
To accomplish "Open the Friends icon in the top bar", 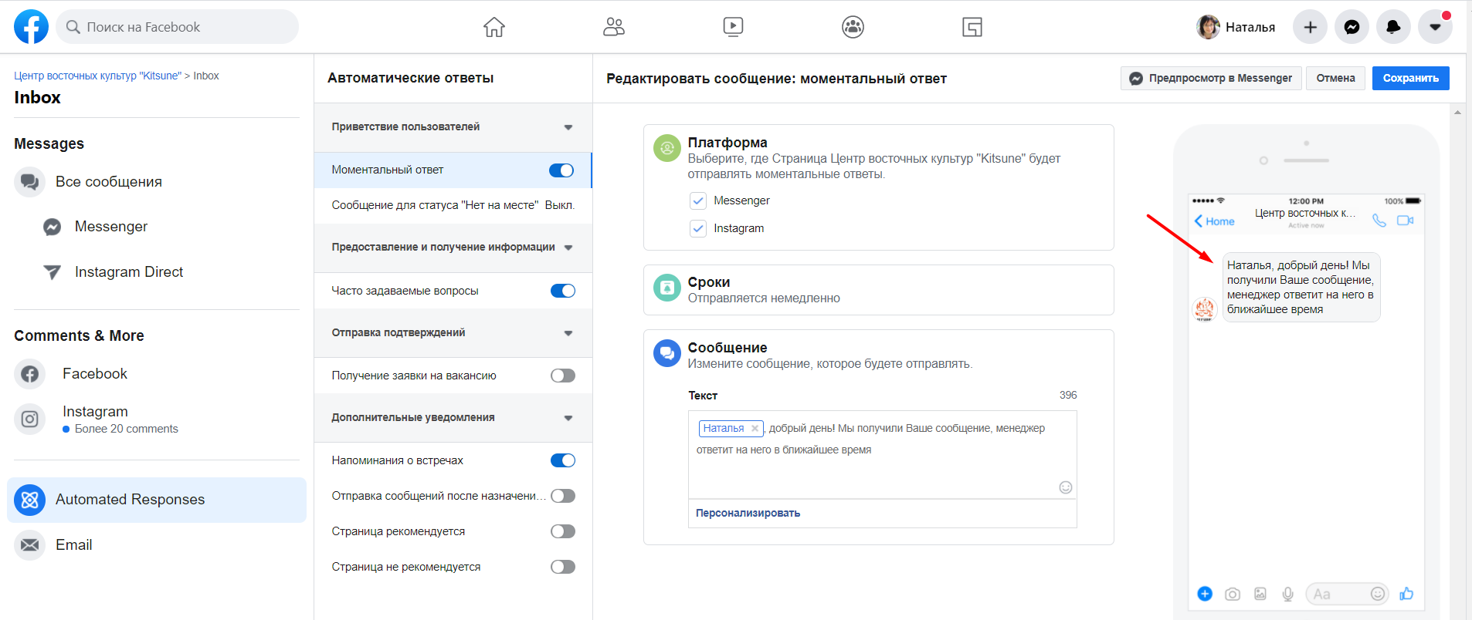I will pos(614,27).
